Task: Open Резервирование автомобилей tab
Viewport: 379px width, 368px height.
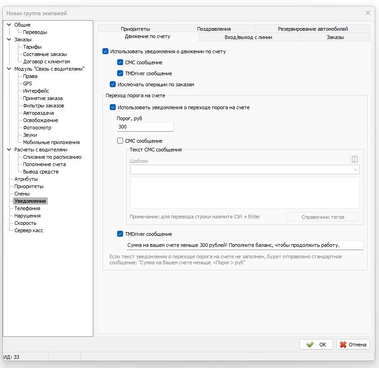Action: pos(313,29)
